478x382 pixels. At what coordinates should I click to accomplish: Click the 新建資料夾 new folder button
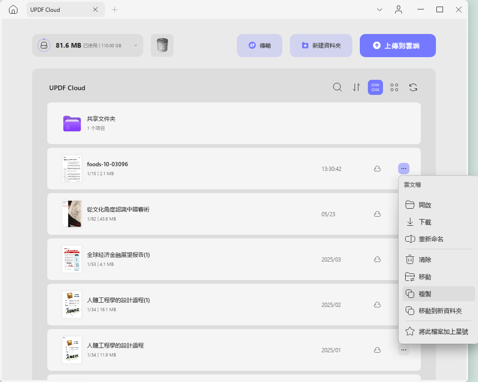tap(321, 45)
